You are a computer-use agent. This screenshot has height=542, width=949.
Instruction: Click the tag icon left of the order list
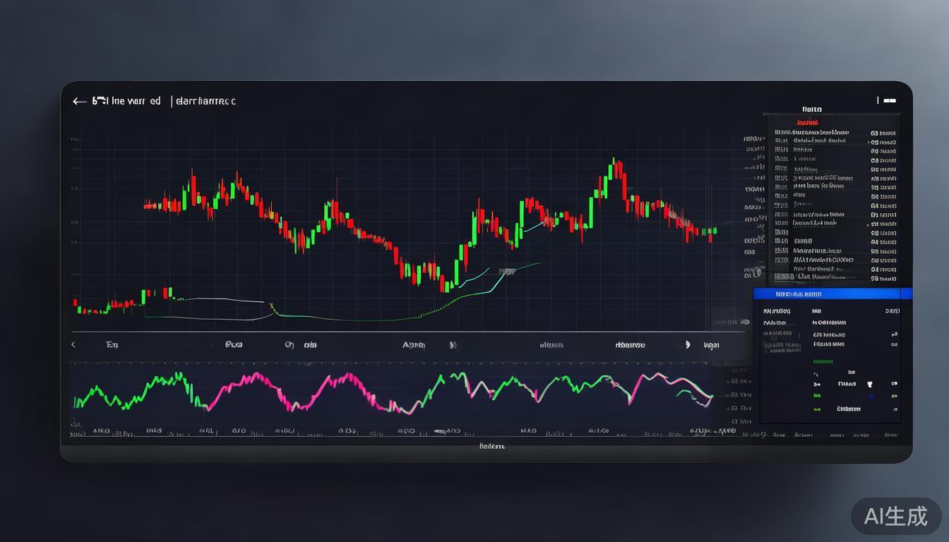[x=757, y=272]
